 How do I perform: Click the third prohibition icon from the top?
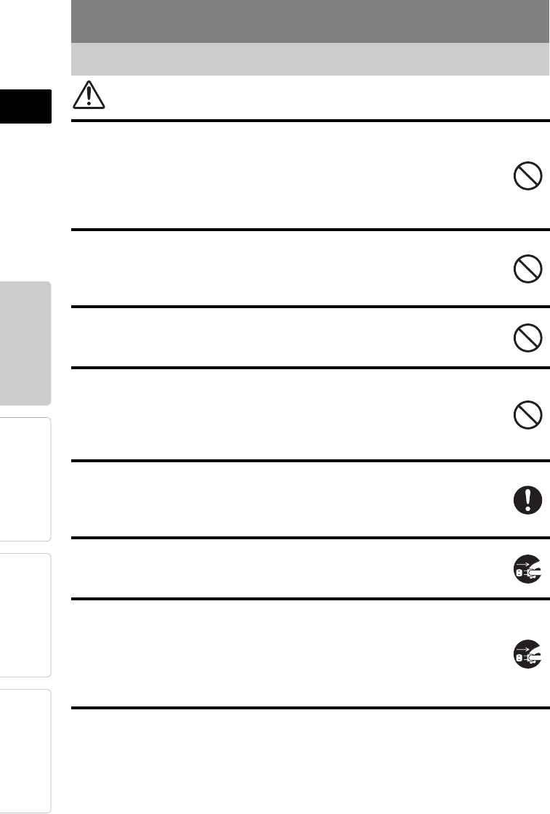point(527,337)
